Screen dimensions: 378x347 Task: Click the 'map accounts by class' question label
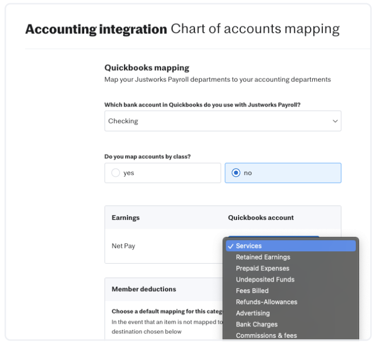click(147, 157)
